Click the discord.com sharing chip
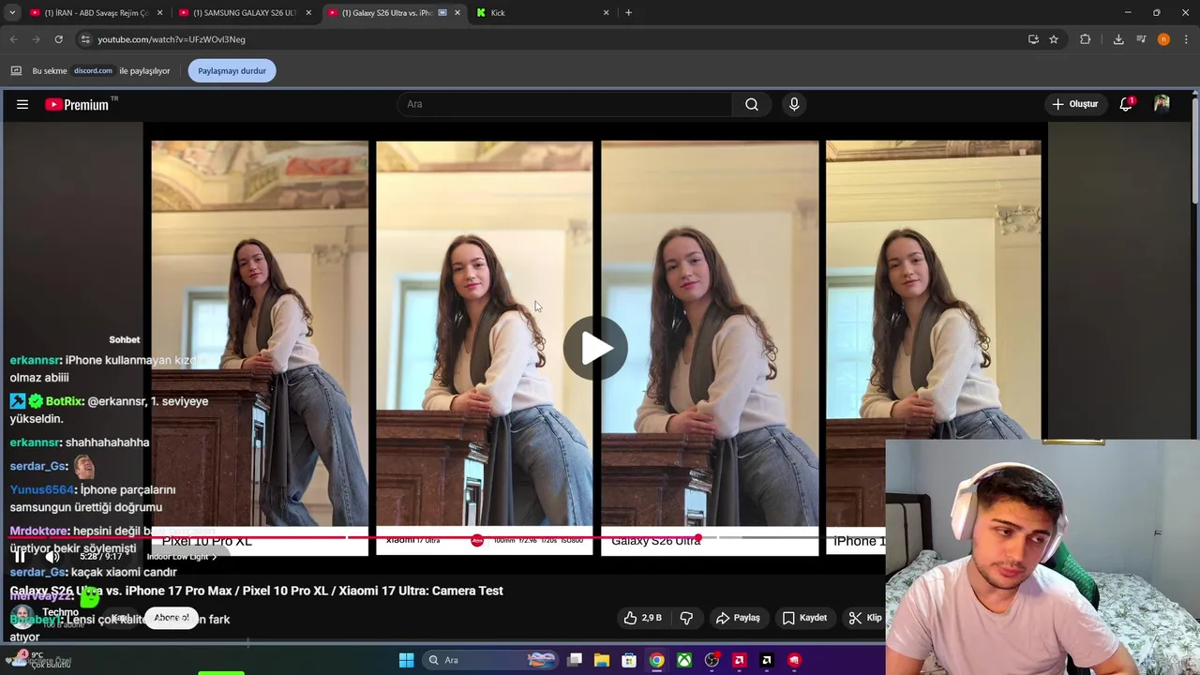1200x675 pixels. point(93,70)
